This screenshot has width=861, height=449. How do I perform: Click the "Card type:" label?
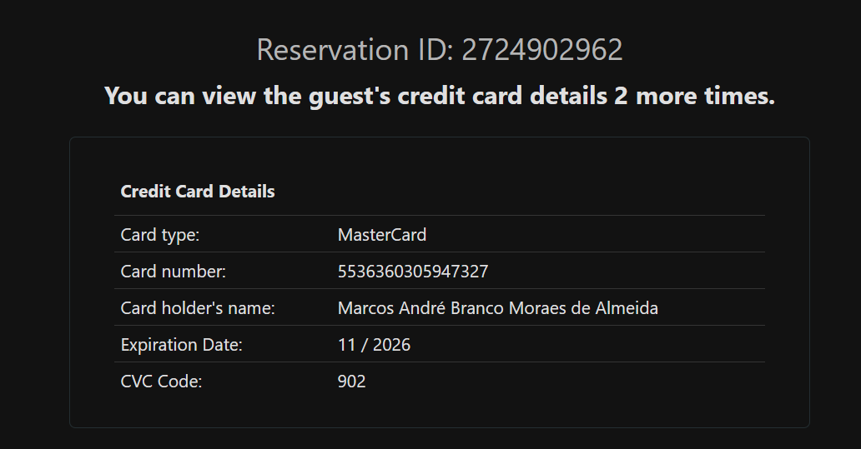tap(160, 235)
